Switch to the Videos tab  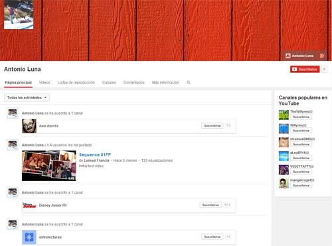(44, 82)
